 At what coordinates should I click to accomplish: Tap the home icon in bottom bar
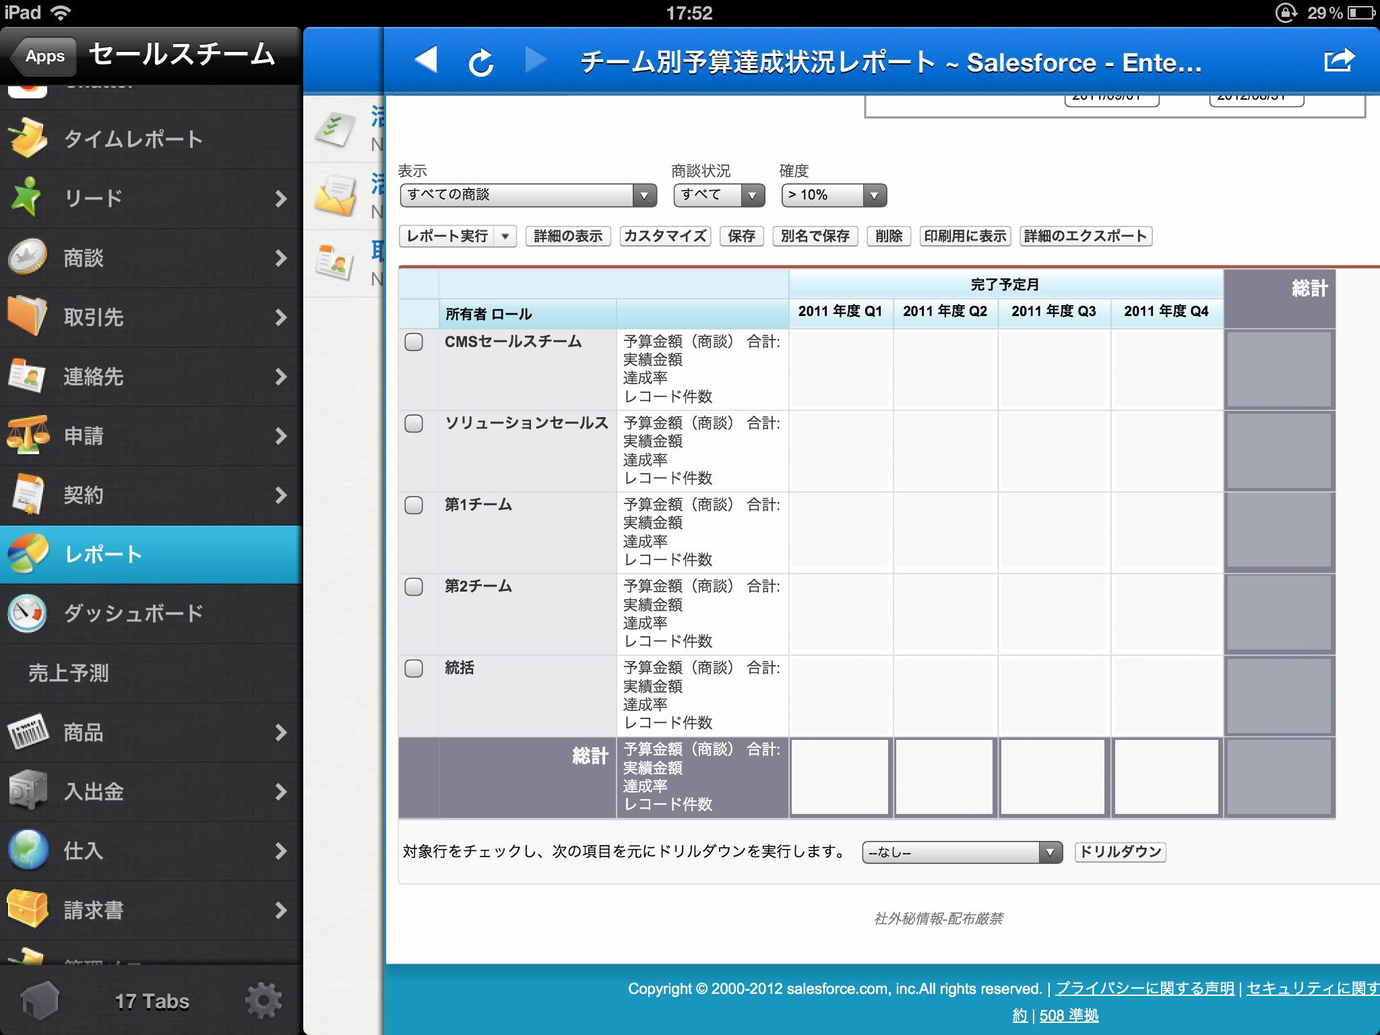click(40, 1001)
